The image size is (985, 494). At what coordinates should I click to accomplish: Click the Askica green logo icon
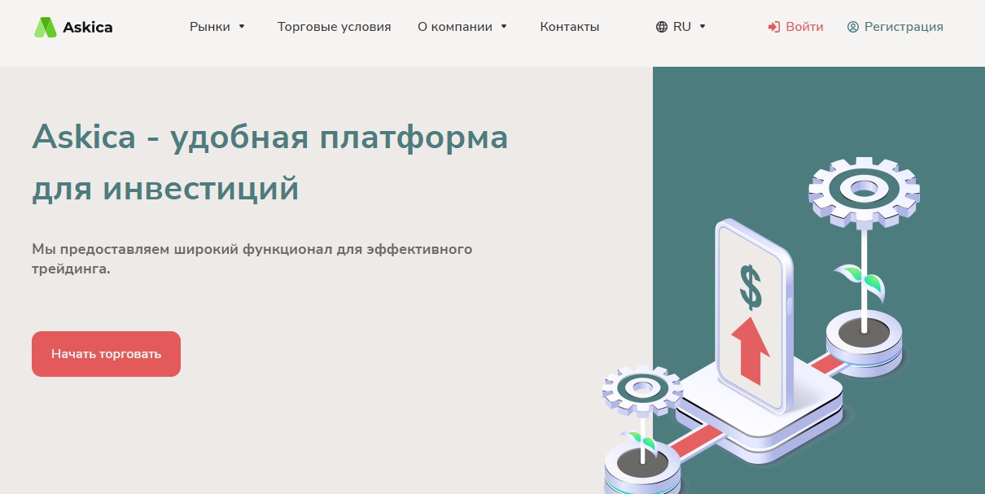pos(46,27)
